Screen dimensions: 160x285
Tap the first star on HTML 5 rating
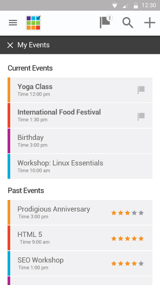(114, 239)
